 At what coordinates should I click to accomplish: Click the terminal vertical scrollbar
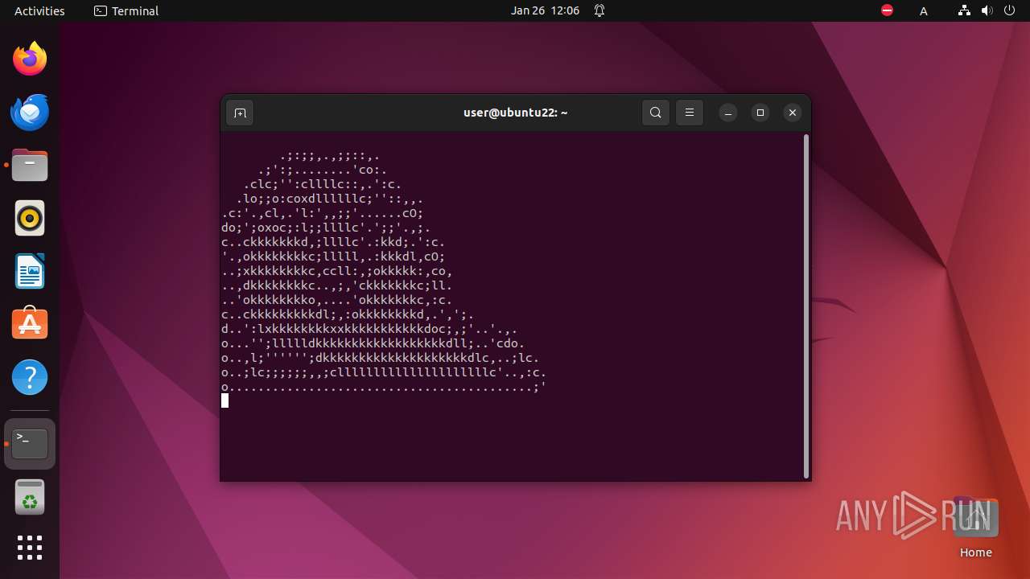(806, 306)
